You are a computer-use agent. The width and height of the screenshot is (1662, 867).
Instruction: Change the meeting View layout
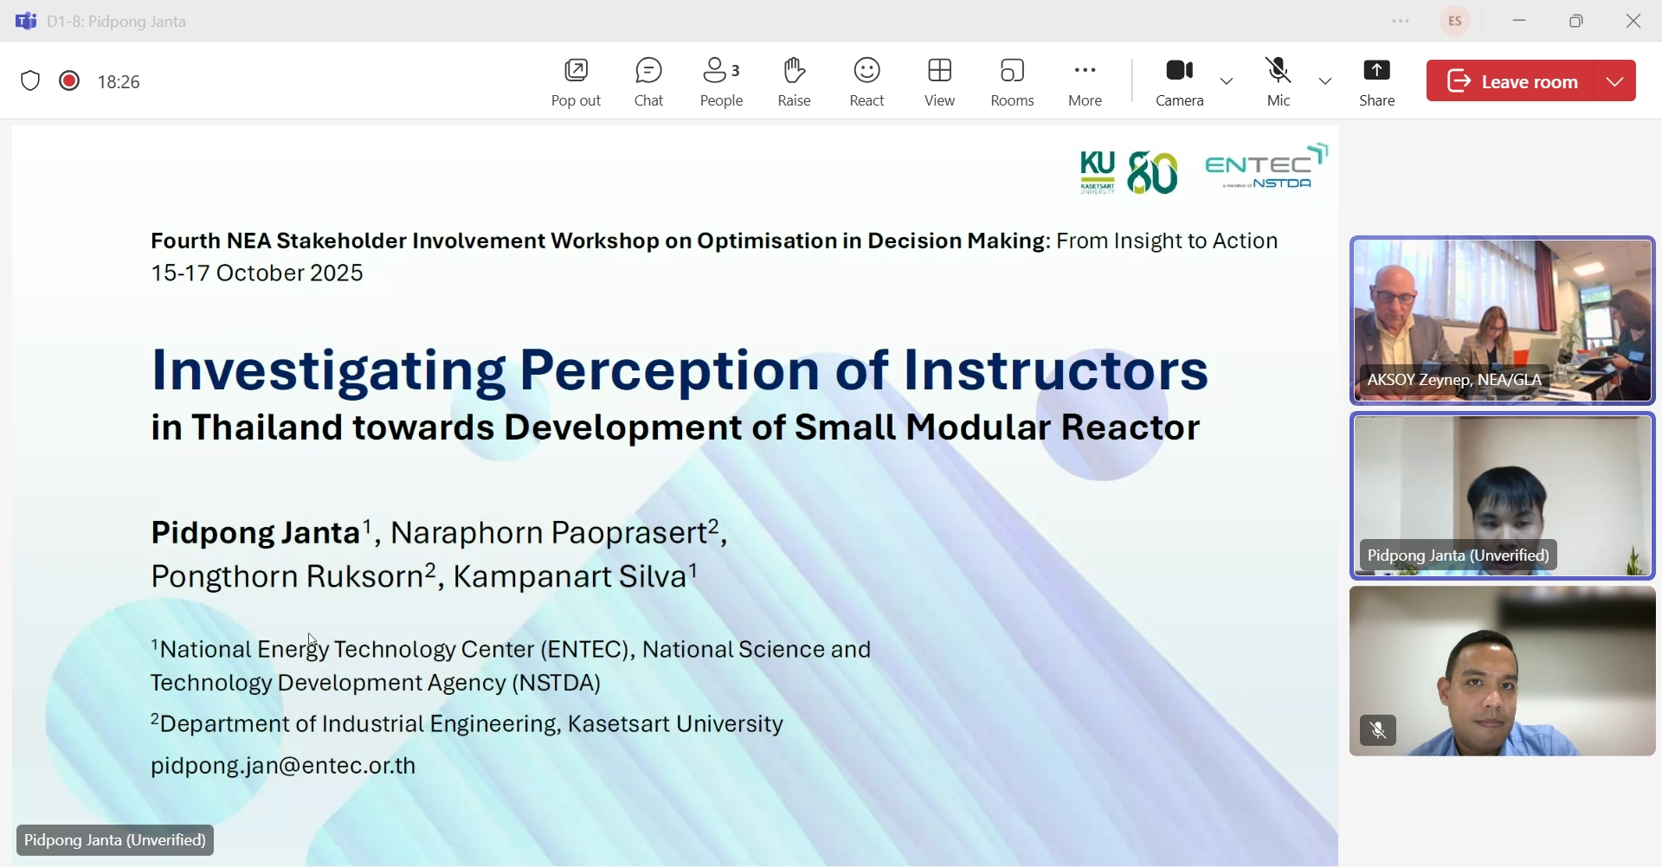[940, 82]
